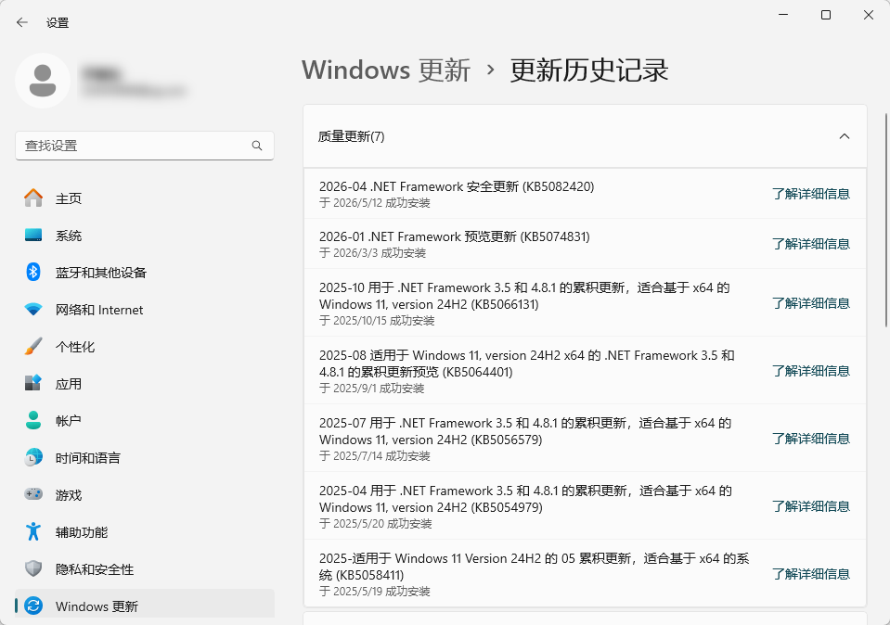Navigate to 辅助功能
The image size is (890, 625).
[x=145, y=532]
